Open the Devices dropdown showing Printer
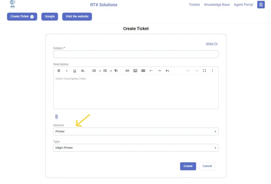 point(136,131)
